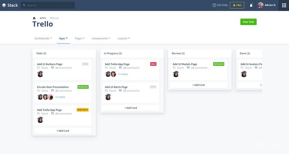Click comments icon on Add UI Alerts Page card
The height and width of the screenshot is (154, 289).
(120, 91)
